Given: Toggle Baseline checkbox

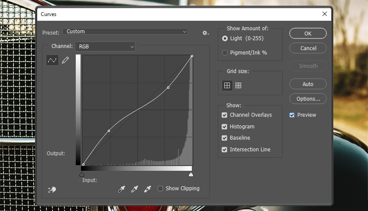Looking at the screenshot, I should point(224,138).
